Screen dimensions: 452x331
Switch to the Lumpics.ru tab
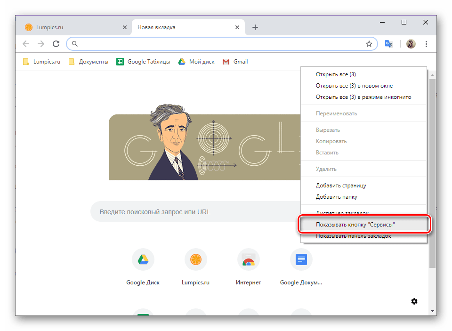[x=71, y=27]
